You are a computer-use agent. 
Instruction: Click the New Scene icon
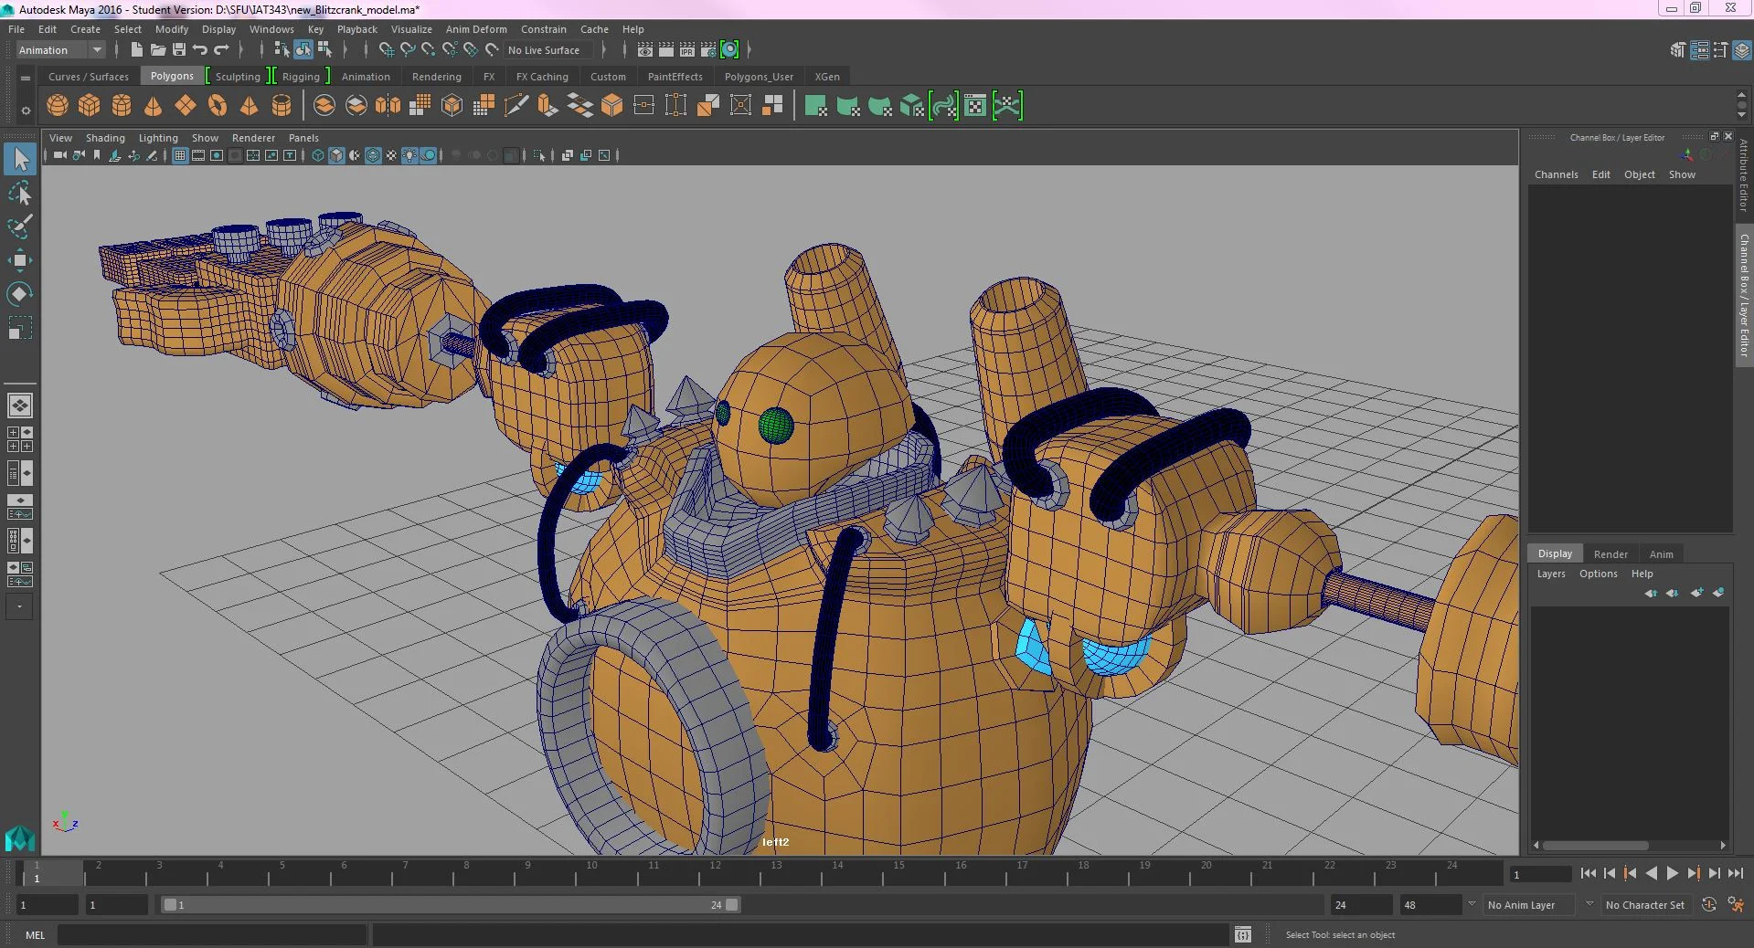(x=136, y=49)
